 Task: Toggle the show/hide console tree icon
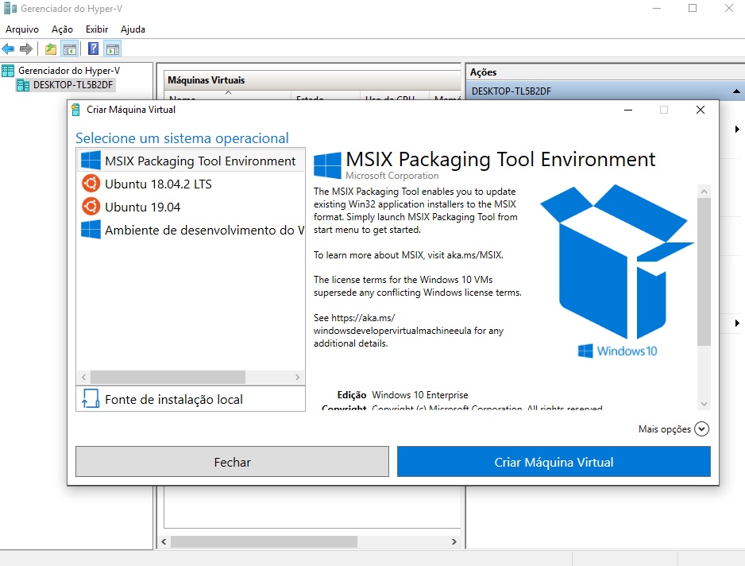pyautogui.click(x=70, y=48)
